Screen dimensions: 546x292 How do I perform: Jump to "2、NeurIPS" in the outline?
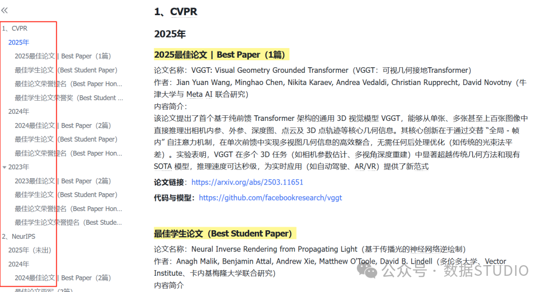19,237
